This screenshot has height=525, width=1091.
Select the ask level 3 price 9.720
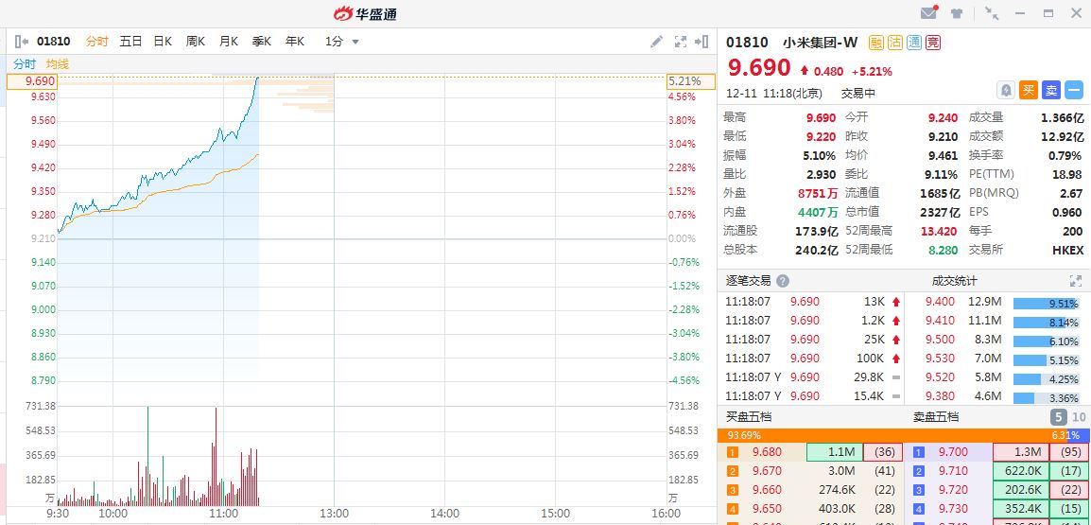coord(953,490)
